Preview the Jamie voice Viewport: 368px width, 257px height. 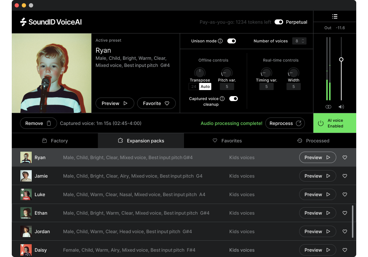[x=317, y=176]
